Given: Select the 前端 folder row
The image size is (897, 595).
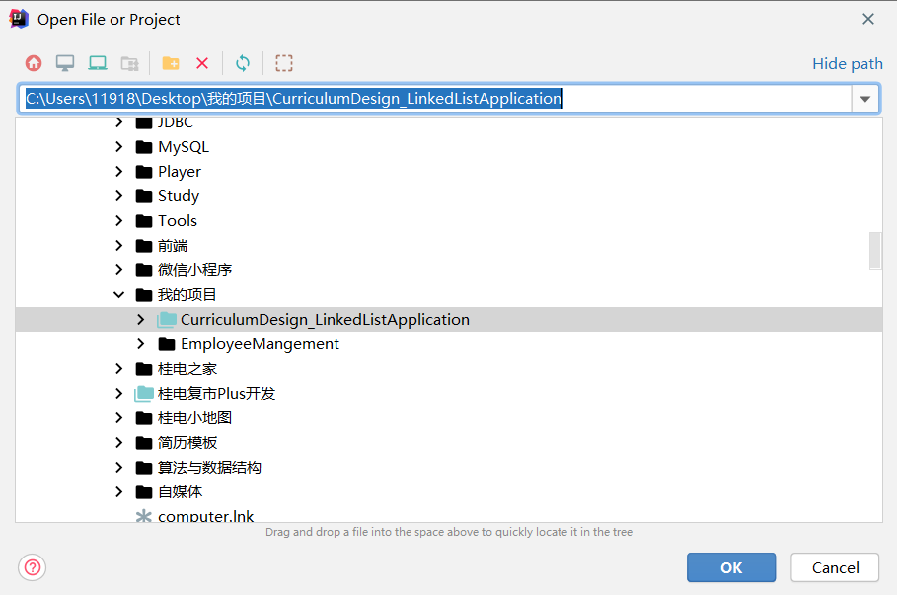Looking at the screenshot, I should pos(448,246).
